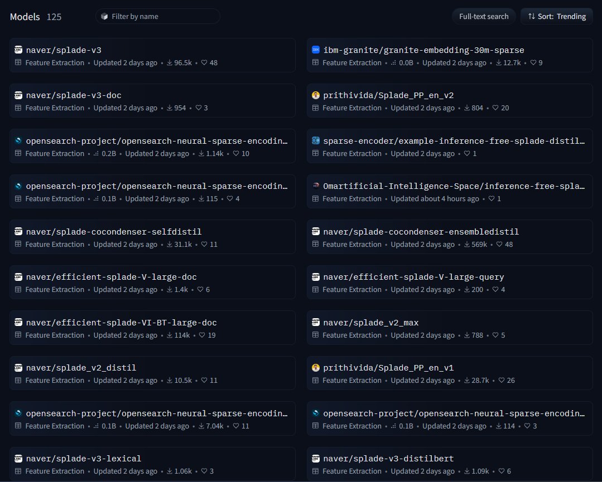Screen dimensions: 602x482
Task: Click heart icon on splade-v3-doc card
Action: pos(199,108)
